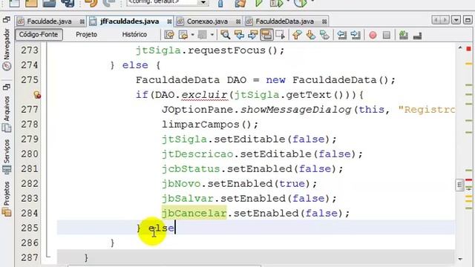Click the vertical scrollbar thumb
475x267 pixels.
click(x=459, y=185)
